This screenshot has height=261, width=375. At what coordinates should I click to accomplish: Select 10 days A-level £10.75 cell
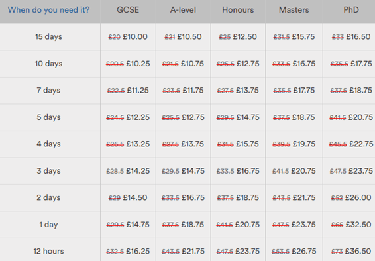(x=183, y=64)
